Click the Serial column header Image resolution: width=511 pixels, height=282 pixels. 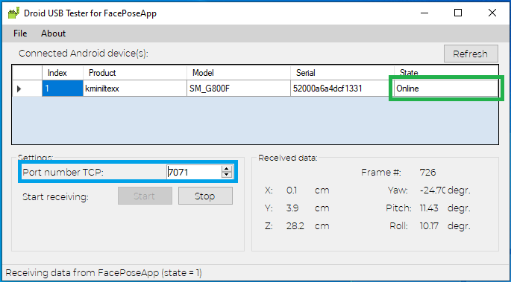342,73
